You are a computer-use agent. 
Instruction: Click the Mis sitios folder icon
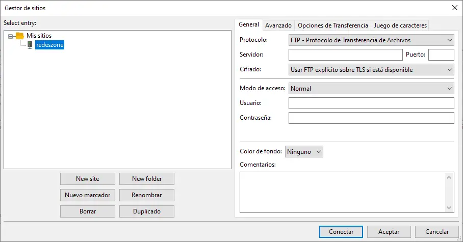click(20, 36)
